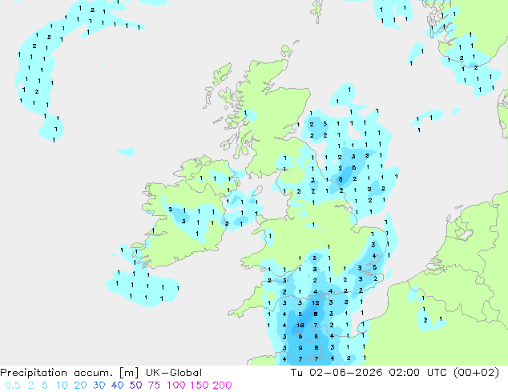Image resolution: width=508 pixels, height=392 pixels.
Task: Select the 30 legend value
Action: click(x=99, y=386)
